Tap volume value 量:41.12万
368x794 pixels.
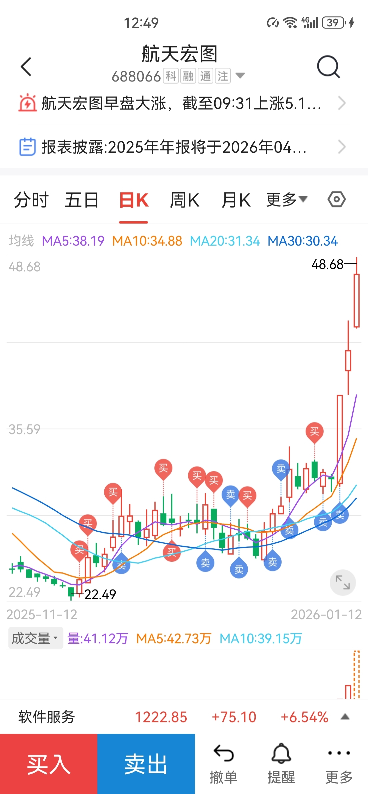98,638
